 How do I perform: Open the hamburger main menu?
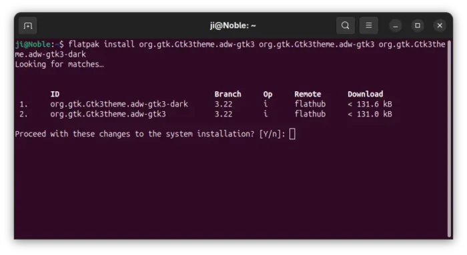coord(369,25)
